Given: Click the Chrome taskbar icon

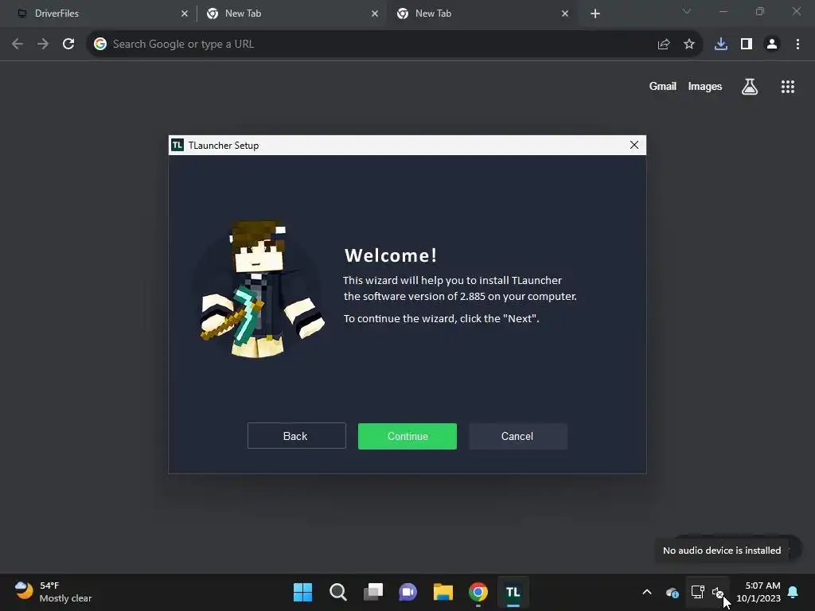Looking at the screenshot, I should (478, 592).
